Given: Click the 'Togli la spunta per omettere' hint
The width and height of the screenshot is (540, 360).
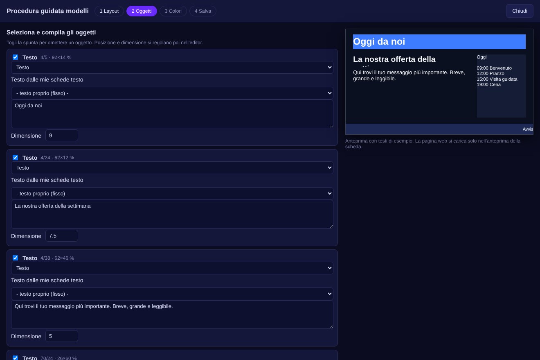Looking at the screenshot, I should (x=105, y=43).
